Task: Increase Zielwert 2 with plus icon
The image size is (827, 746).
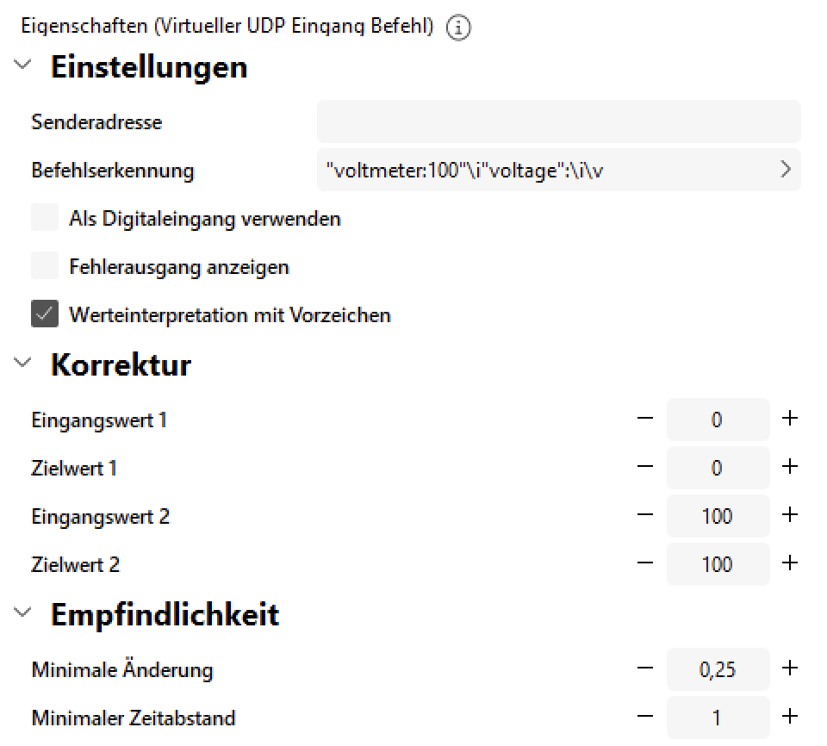Action: tap(790, 563)
